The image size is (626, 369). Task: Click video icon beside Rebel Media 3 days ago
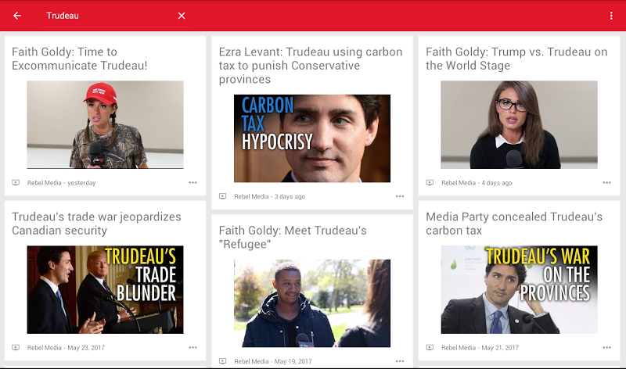click(223, 196)
